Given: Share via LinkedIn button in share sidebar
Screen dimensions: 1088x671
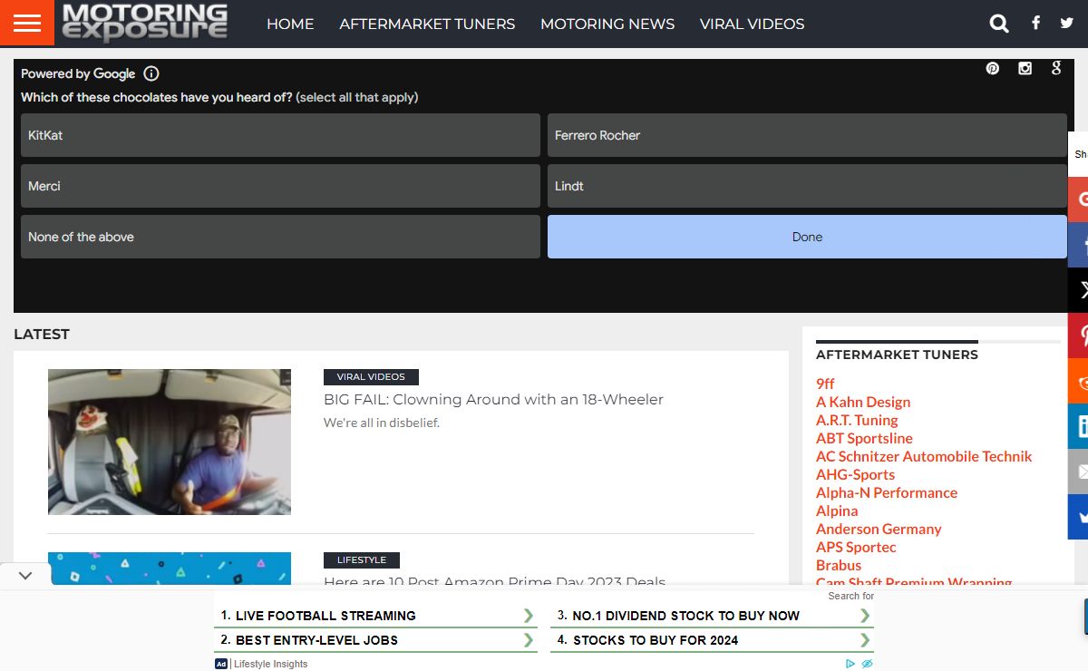Looking at the screenshot, I should 1078,426.
